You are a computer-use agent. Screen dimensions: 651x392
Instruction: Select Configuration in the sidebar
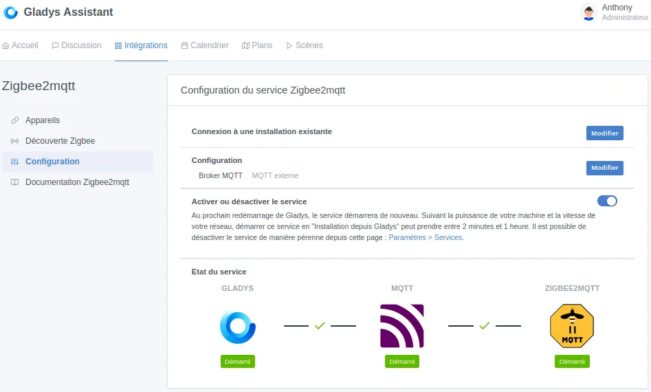click(x=78, y=162)
